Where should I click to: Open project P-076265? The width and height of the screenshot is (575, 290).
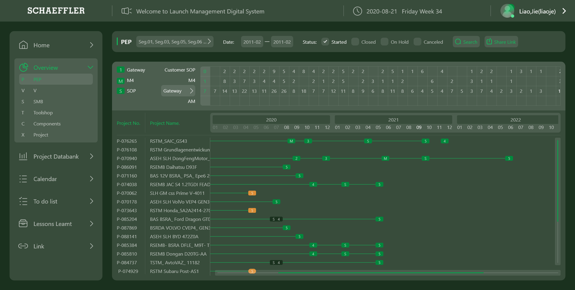coord(127,141)
